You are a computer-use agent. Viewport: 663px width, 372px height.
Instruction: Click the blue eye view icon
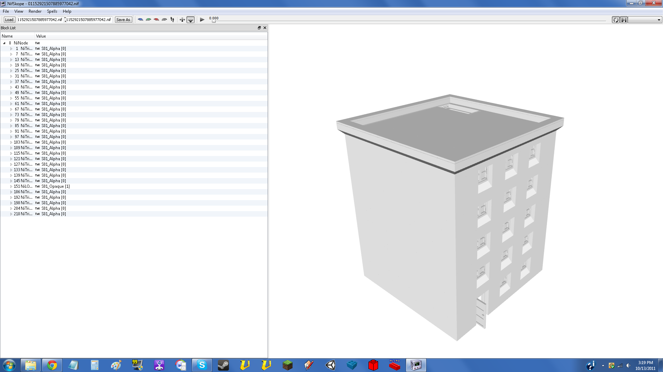pos(141,20)
